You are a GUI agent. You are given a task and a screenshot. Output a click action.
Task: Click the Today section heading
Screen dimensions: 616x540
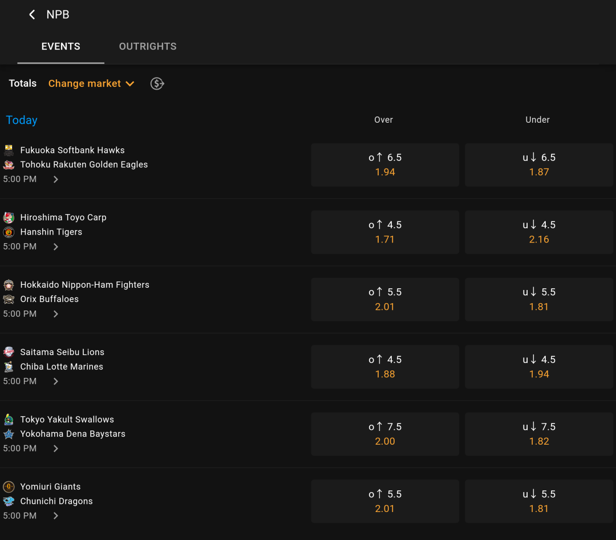22,120
